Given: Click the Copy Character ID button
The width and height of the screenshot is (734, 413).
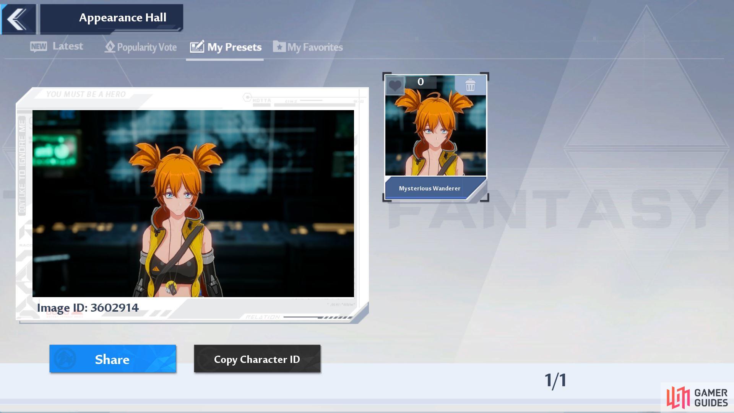Looking at the screenshot, I should (x=257, y=359).
